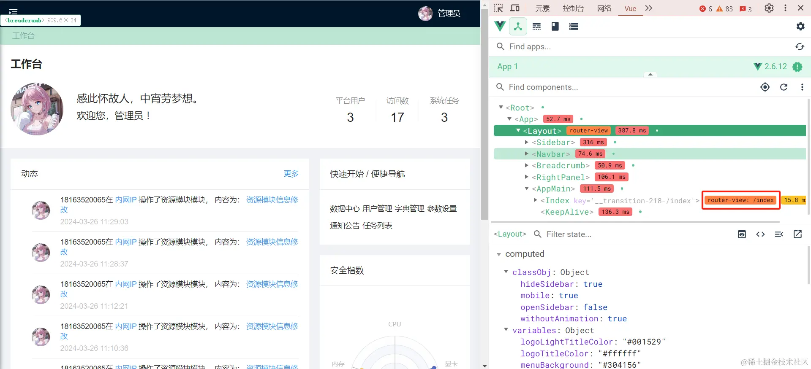Open the Layout component in editor icon

coord(797,234)
